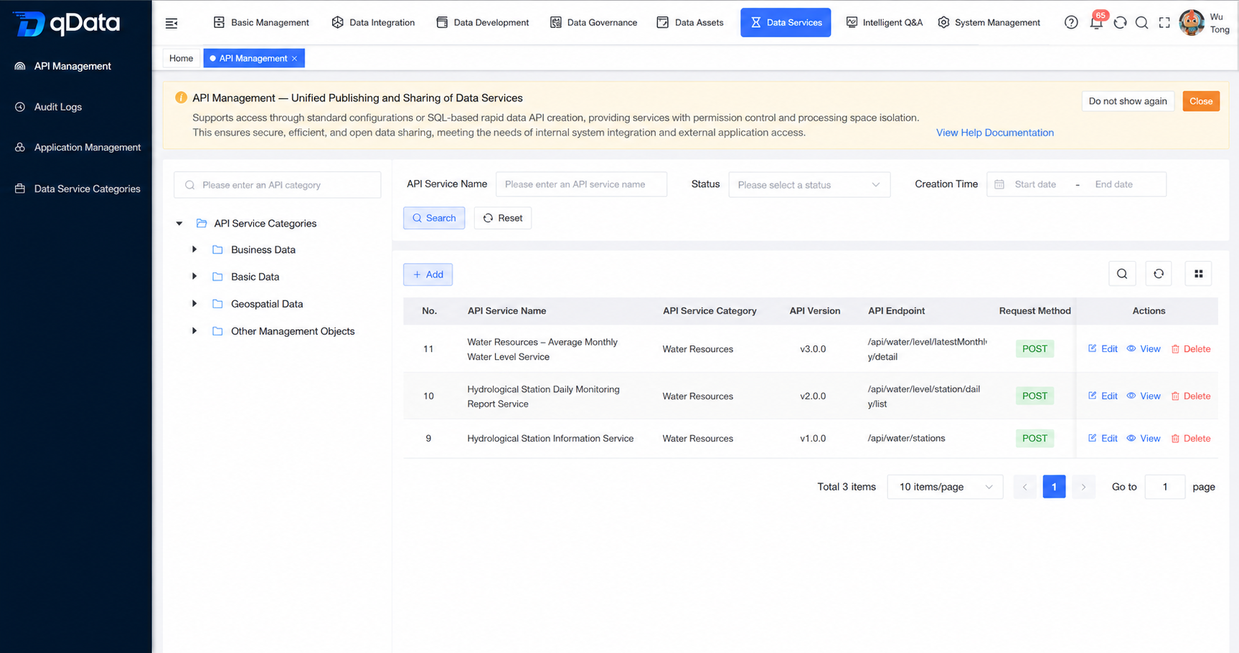Click the Go to page number box

point(1164,487)
